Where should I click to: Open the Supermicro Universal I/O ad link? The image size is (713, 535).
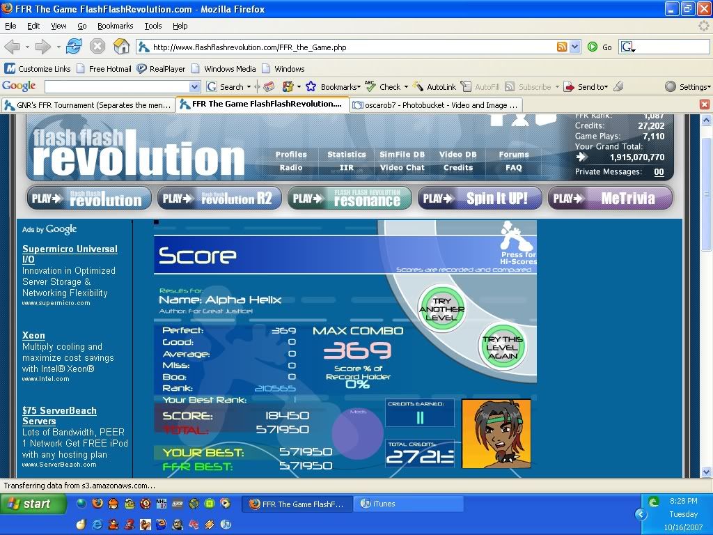pos(70,254)
